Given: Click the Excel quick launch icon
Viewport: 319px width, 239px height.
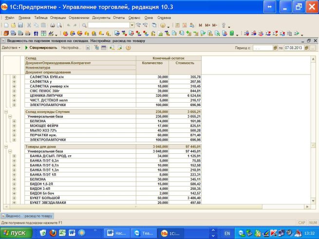Looking at the screenshot, I should 62,233.
